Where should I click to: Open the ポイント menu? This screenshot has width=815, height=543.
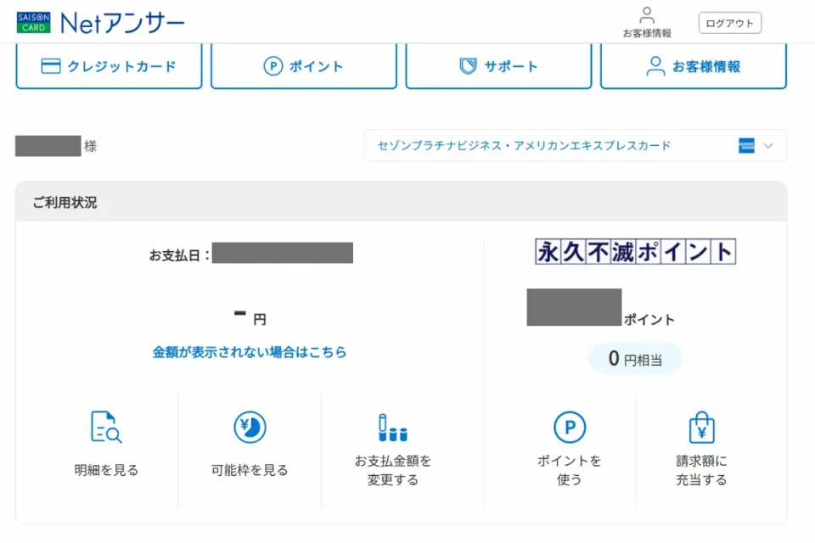(x=303, y=66)
